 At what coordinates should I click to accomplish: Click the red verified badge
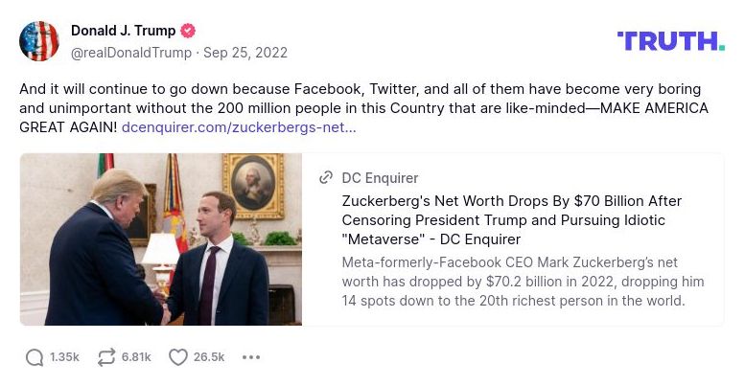pyautogui.click(x=189, y=31)
